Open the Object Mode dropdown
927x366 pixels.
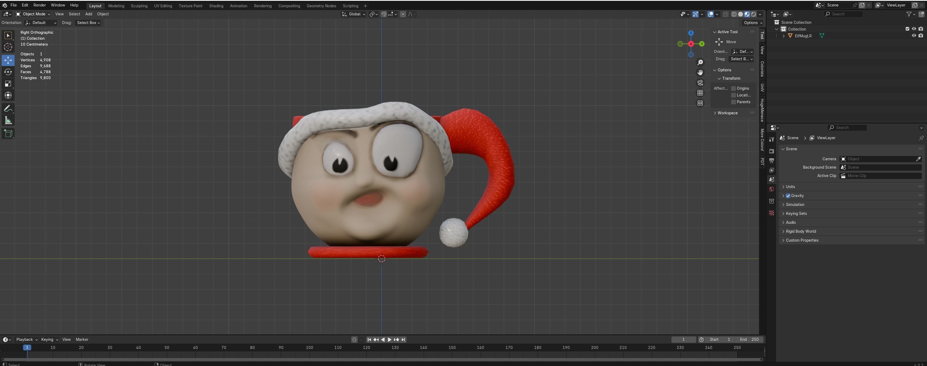[33, 14]
